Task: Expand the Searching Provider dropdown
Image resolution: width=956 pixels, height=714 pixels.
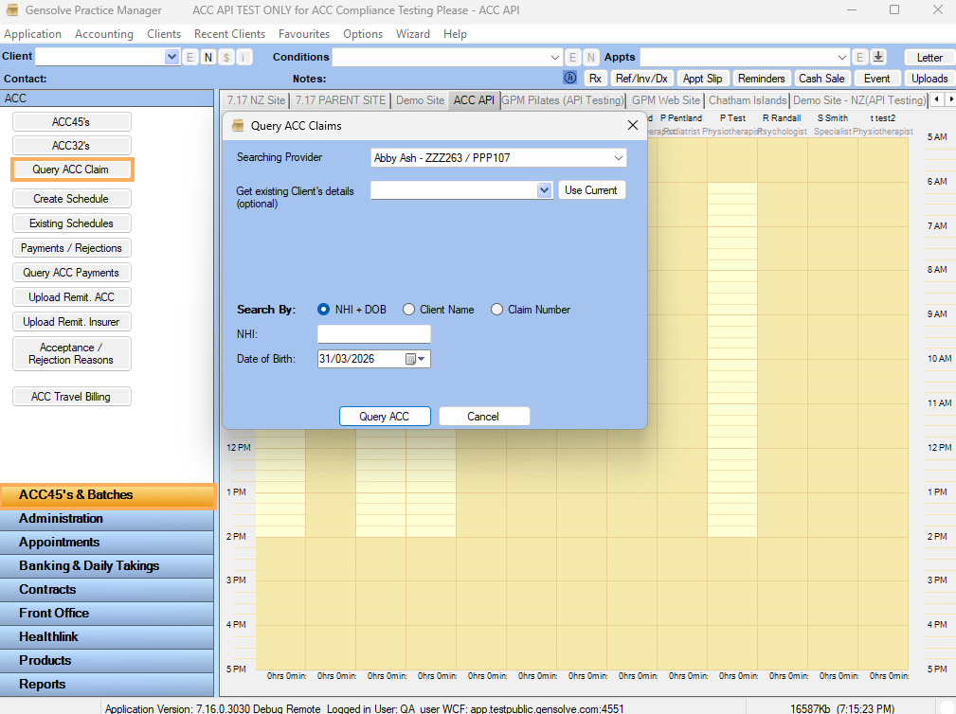Action: tap(618, 158)
